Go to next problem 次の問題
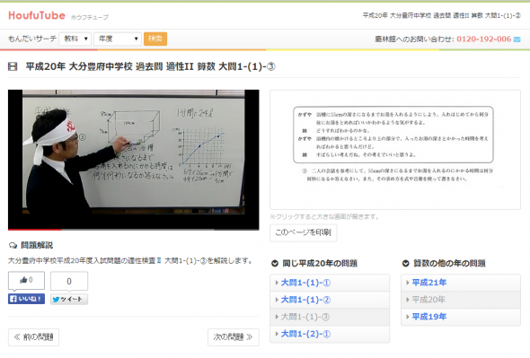This screenshot has width=530, height=358. 234,337
